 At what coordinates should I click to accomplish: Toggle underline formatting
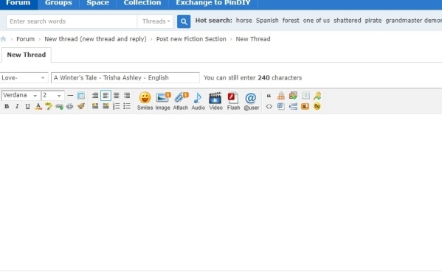27,106
